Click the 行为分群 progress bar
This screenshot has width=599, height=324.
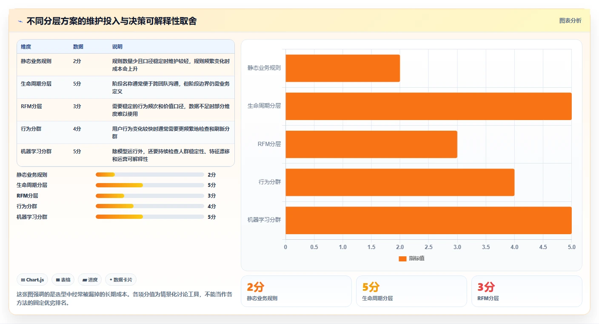(x=150, y=206)
